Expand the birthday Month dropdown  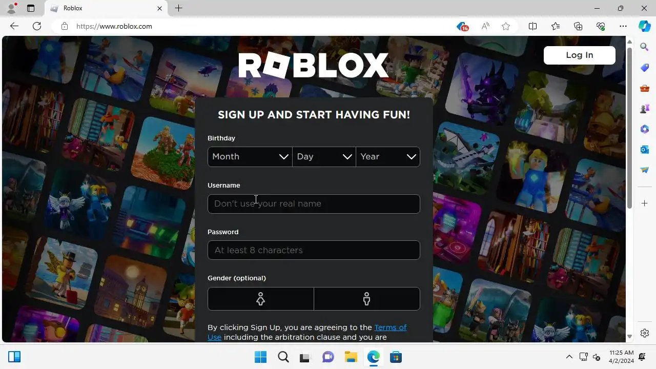[x=250, y=157]
